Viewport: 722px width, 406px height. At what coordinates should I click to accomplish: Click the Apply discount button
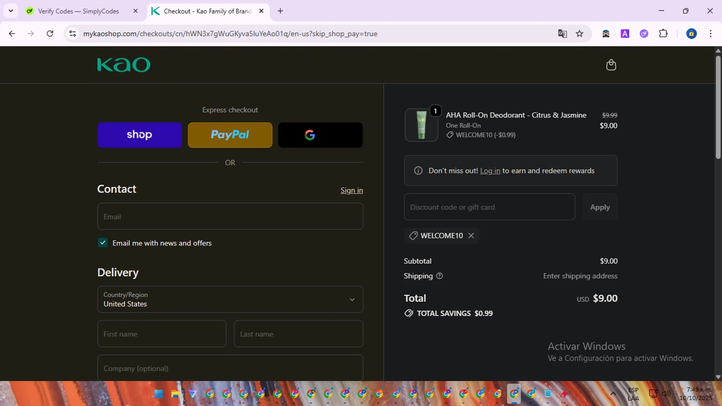click(x=600, y=207)
